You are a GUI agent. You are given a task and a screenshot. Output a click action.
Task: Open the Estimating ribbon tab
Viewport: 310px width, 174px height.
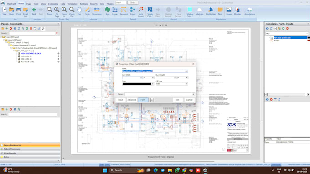(53, 4)
